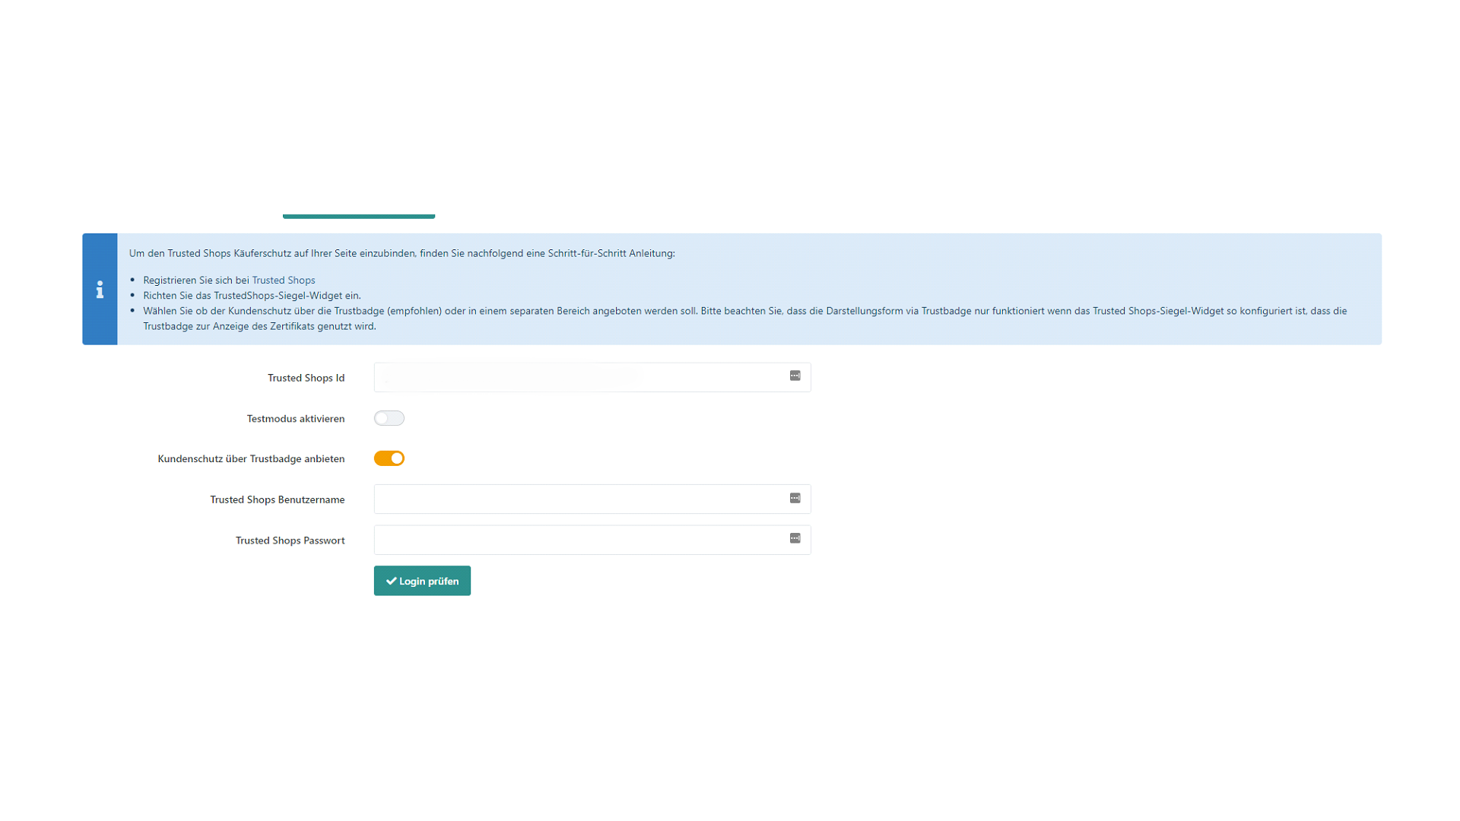
Task: Disable Kundenschutz über Trustbadge anbieten toggle
Action: click(x=389, y=458)
